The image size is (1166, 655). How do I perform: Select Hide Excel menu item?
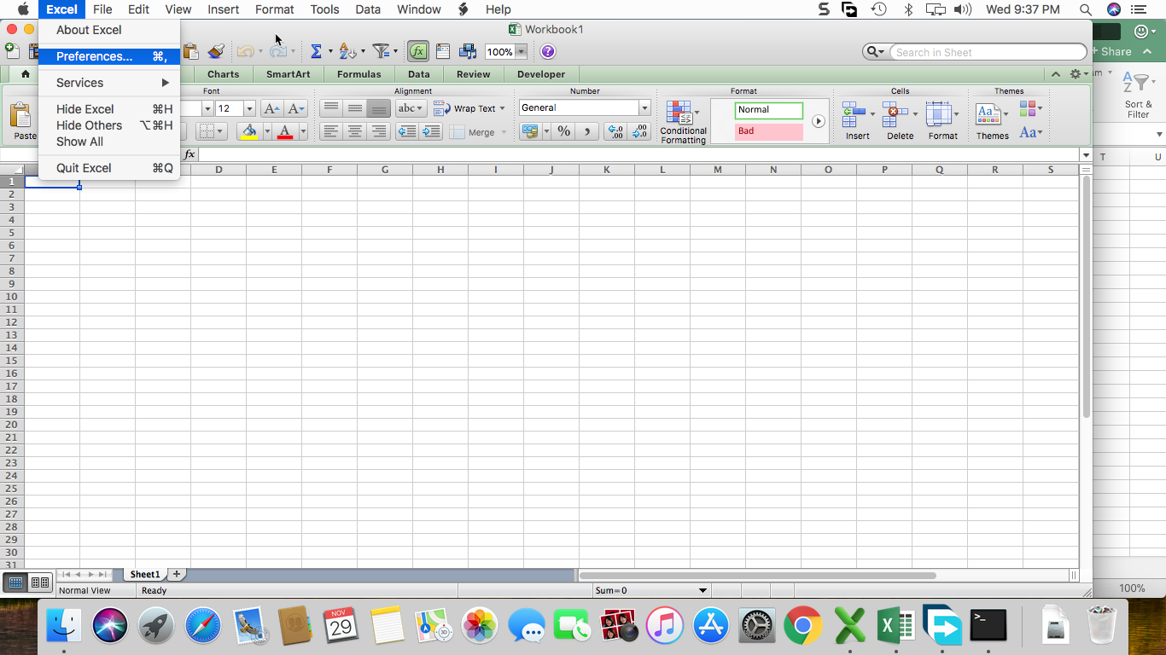(x=109, y=109)
